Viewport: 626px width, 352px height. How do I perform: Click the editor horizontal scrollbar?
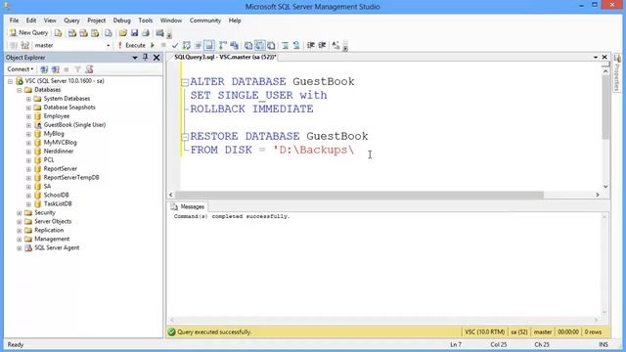click(x=359, y=195)
